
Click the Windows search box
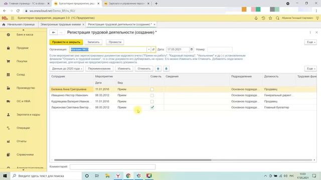(46, 175)
